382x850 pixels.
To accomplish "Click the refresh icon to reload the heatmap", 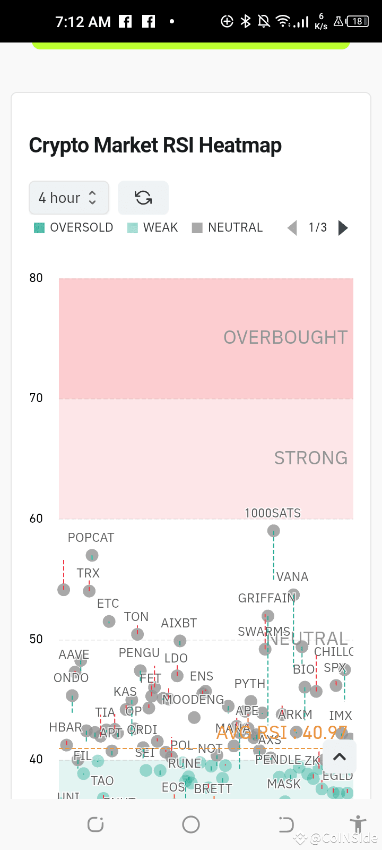I will coord(143,198).
